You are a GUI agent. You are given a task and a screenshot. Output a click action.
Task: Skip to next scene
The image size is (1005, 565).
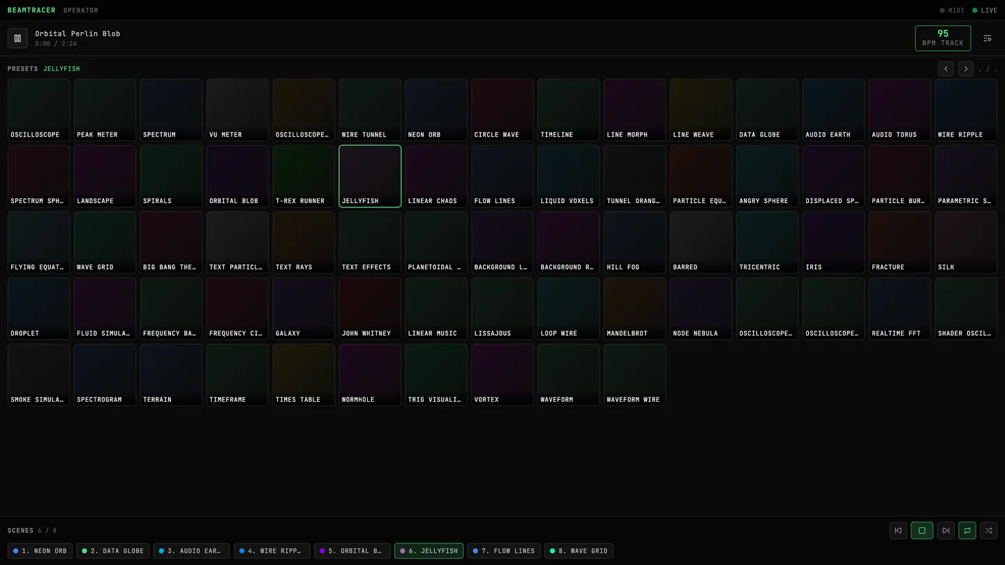pyautogui.click(x=946, y=530)
